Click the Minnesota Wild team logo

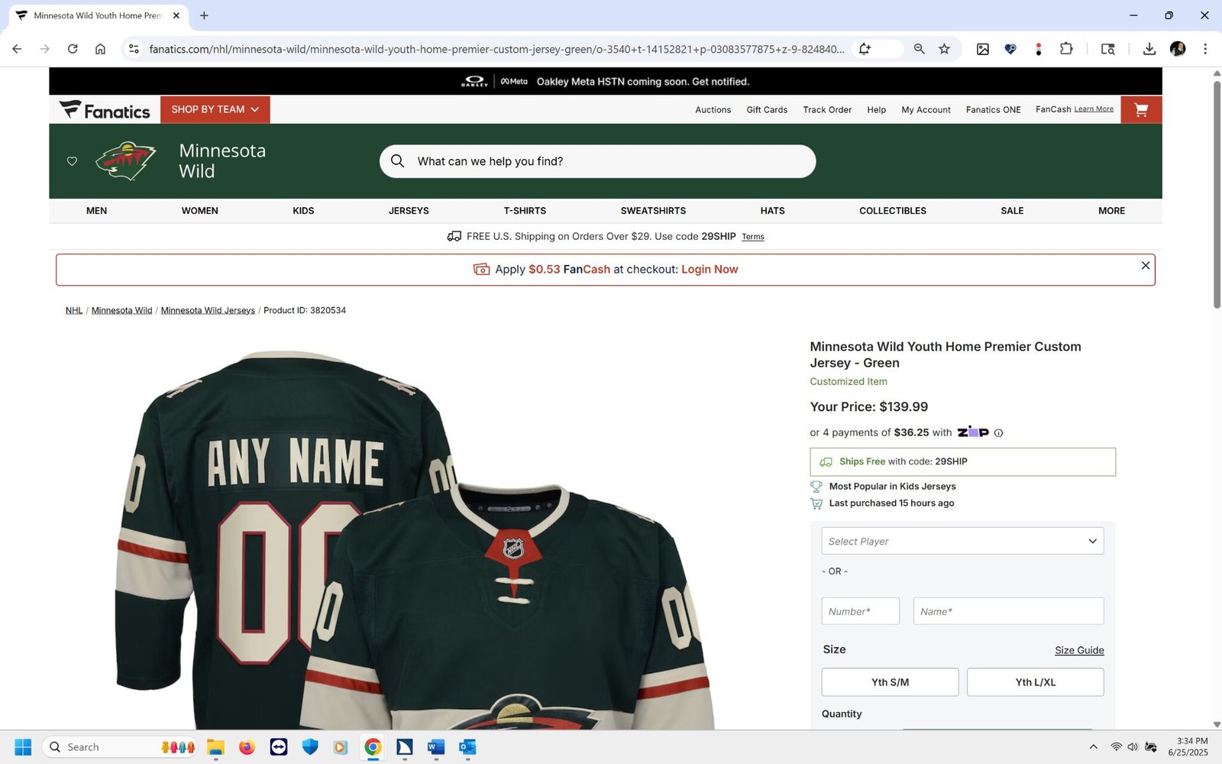(x=126, y=160)
